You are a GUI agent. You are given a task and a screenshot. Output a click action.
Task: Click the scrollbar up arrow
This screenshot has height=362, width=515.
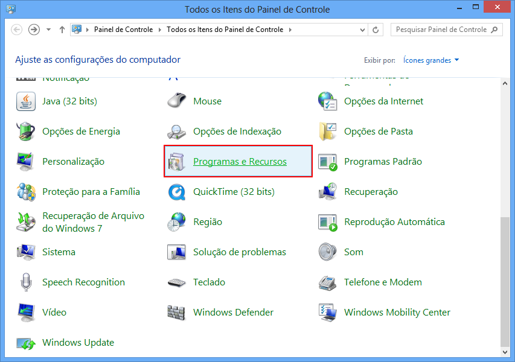505,83
